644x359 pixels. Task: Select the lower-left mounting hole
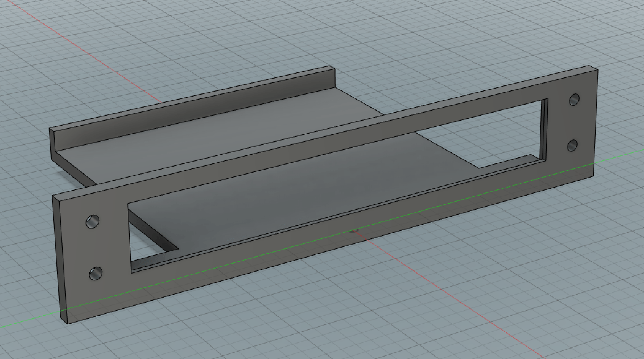(x=96, y=273)
